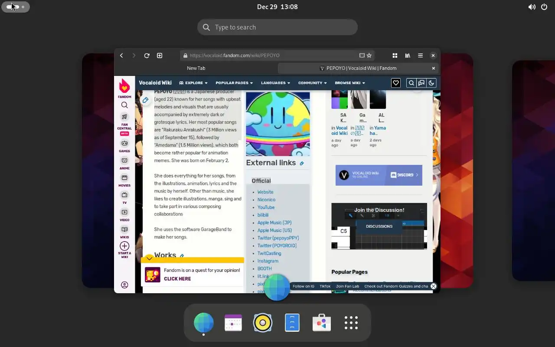Viewport: 555px width, 347px height.
Task: Expand the Community dropdown
Action: (313, 83)
